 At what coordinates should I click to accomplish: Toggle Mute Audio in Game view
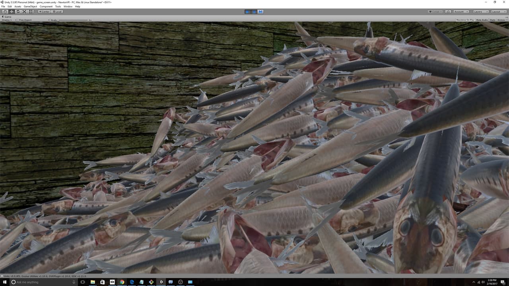click(482, 20)
